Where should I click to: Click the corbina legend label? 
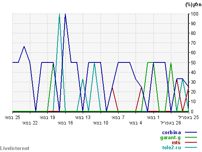(171, 133)
